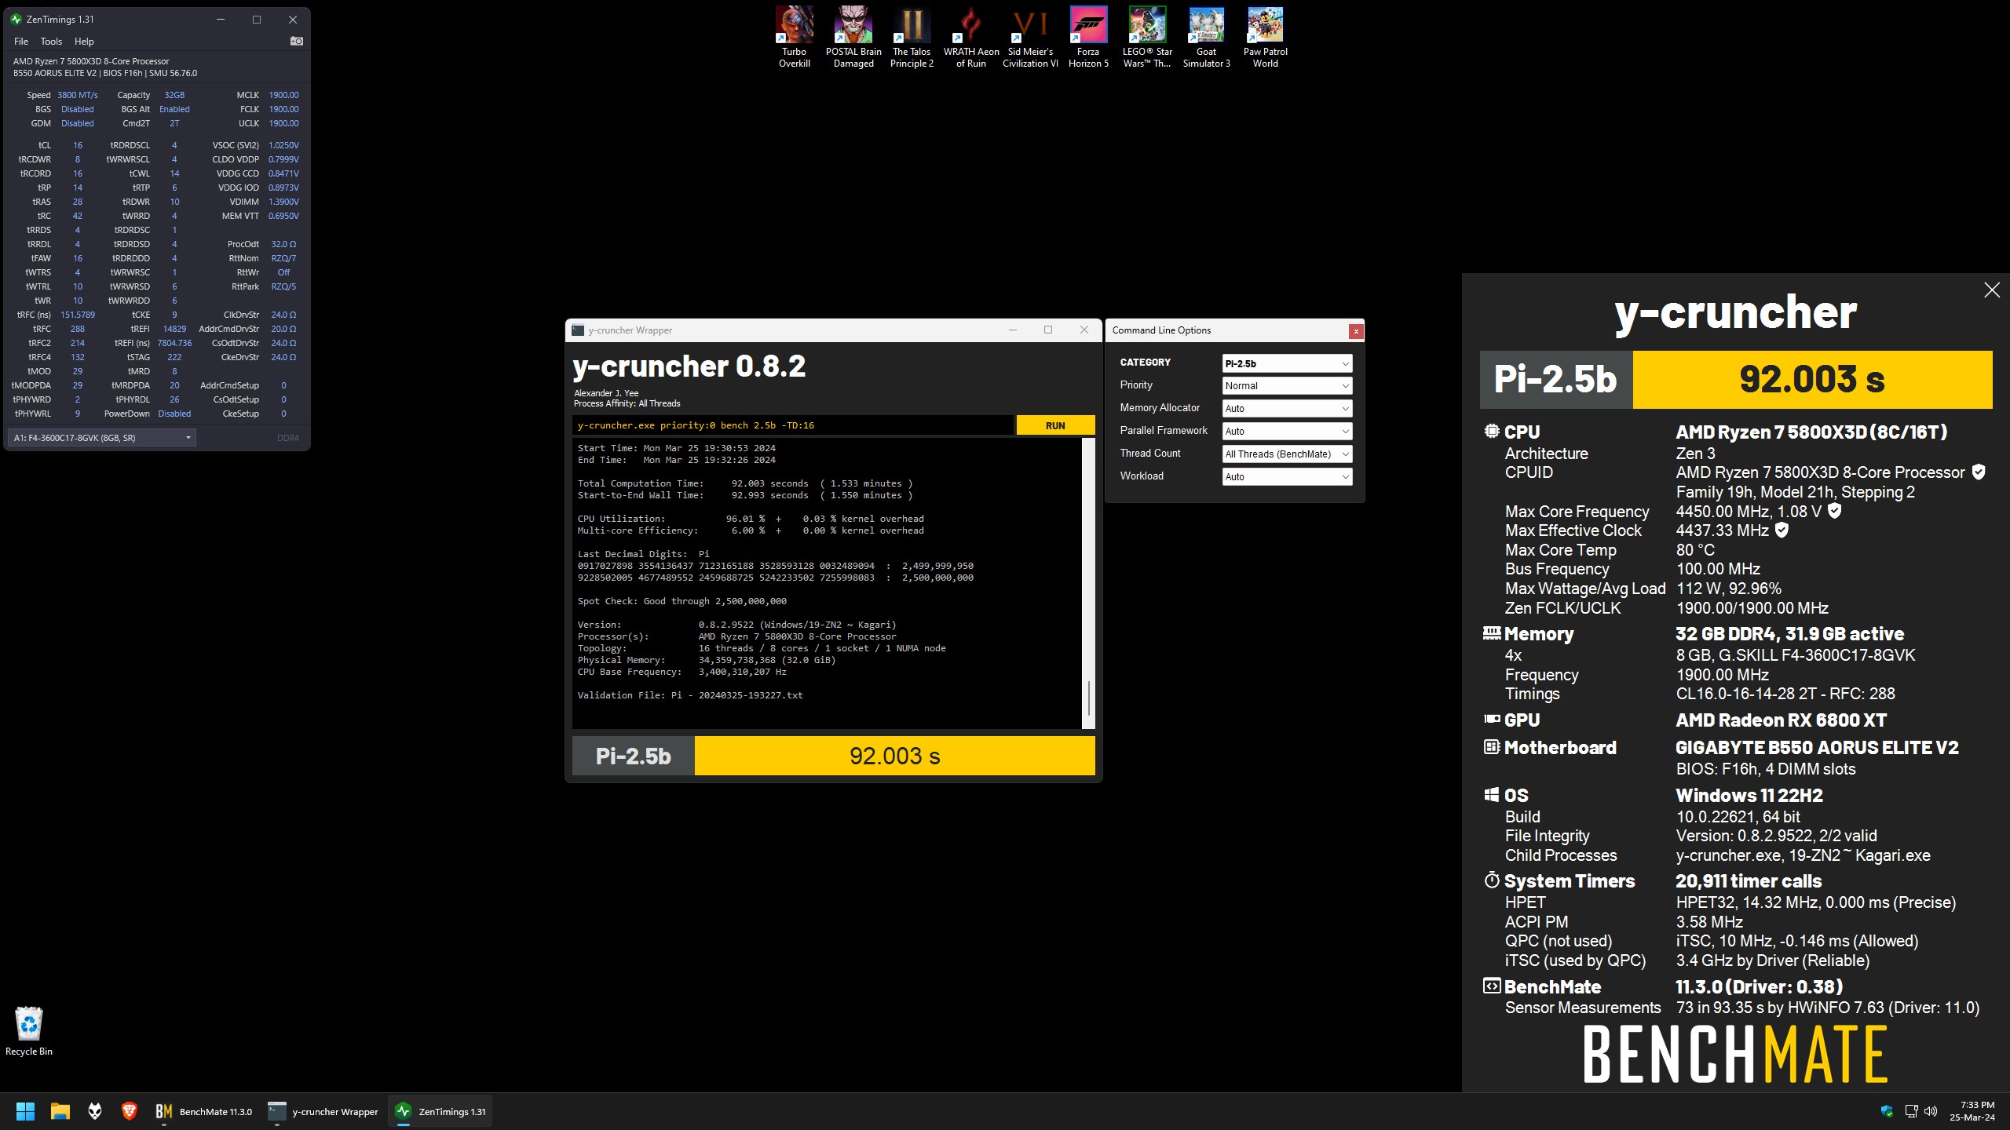Open Sid Meier's Civilization VI shortcut

pos(1030,37)
